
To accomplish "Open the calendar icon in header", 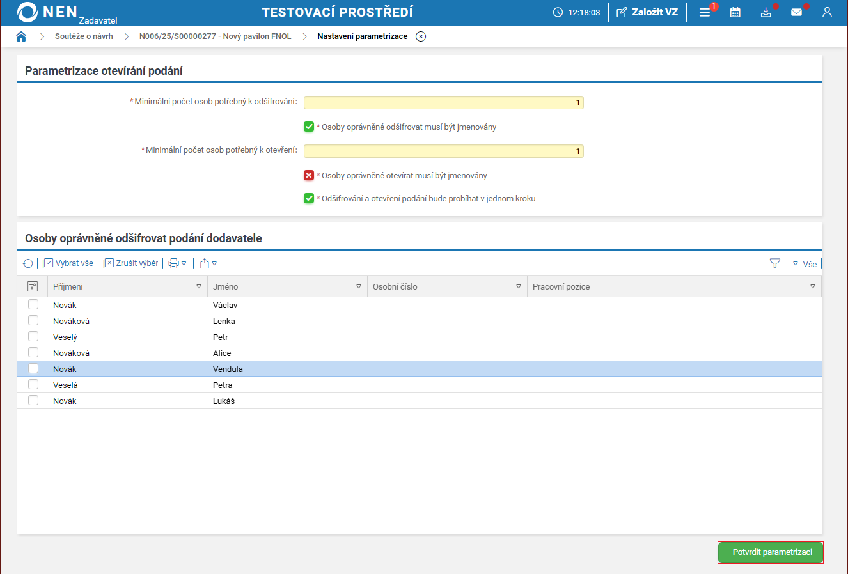I will pyautogui.click(x=735, y=12).
